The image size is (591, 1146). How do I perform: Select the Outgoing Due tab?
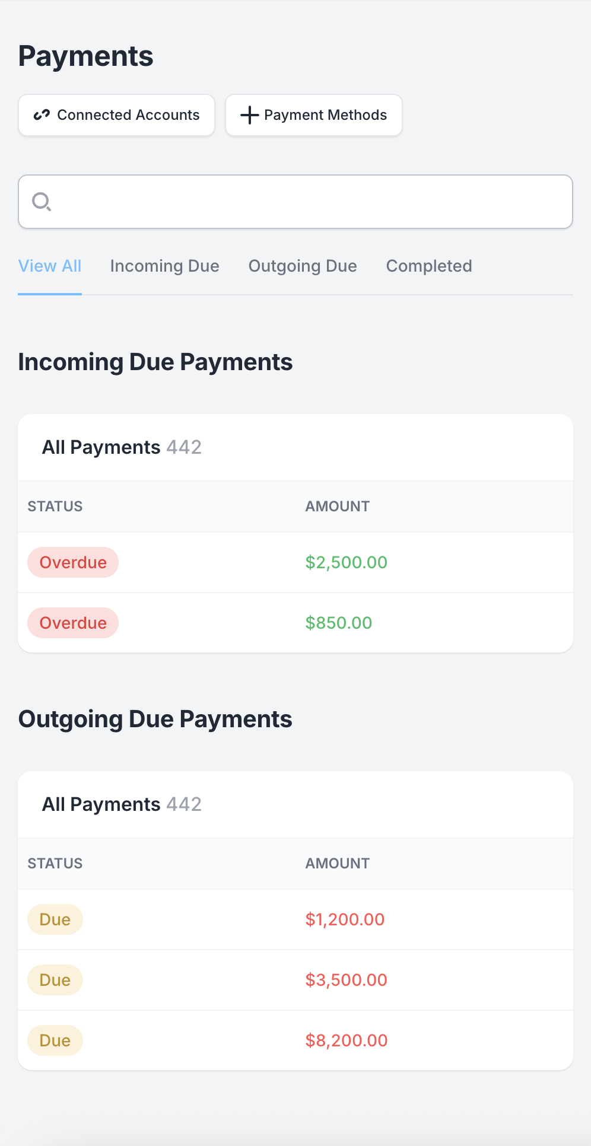(302, 266)
